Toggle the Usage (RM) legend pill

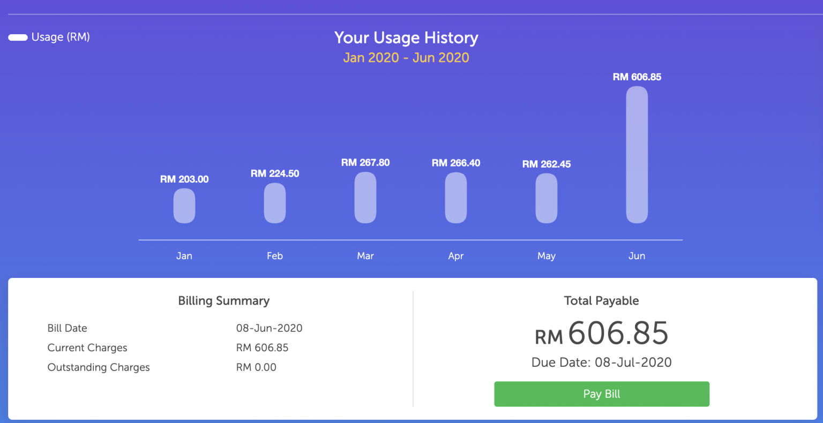pos(18,37)
